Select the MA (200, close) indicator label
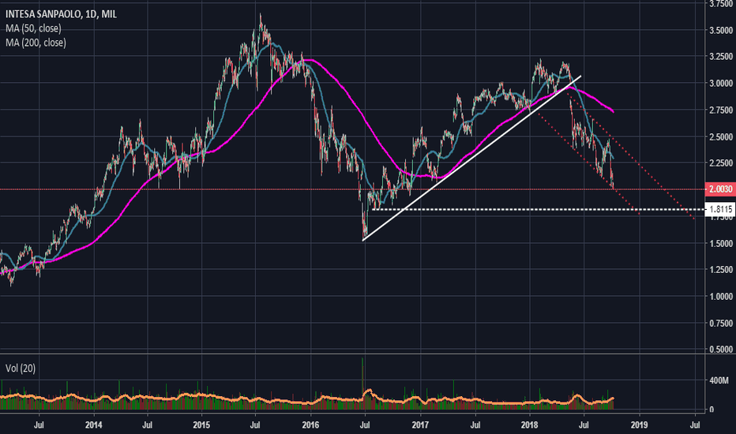 coord(36,43)
